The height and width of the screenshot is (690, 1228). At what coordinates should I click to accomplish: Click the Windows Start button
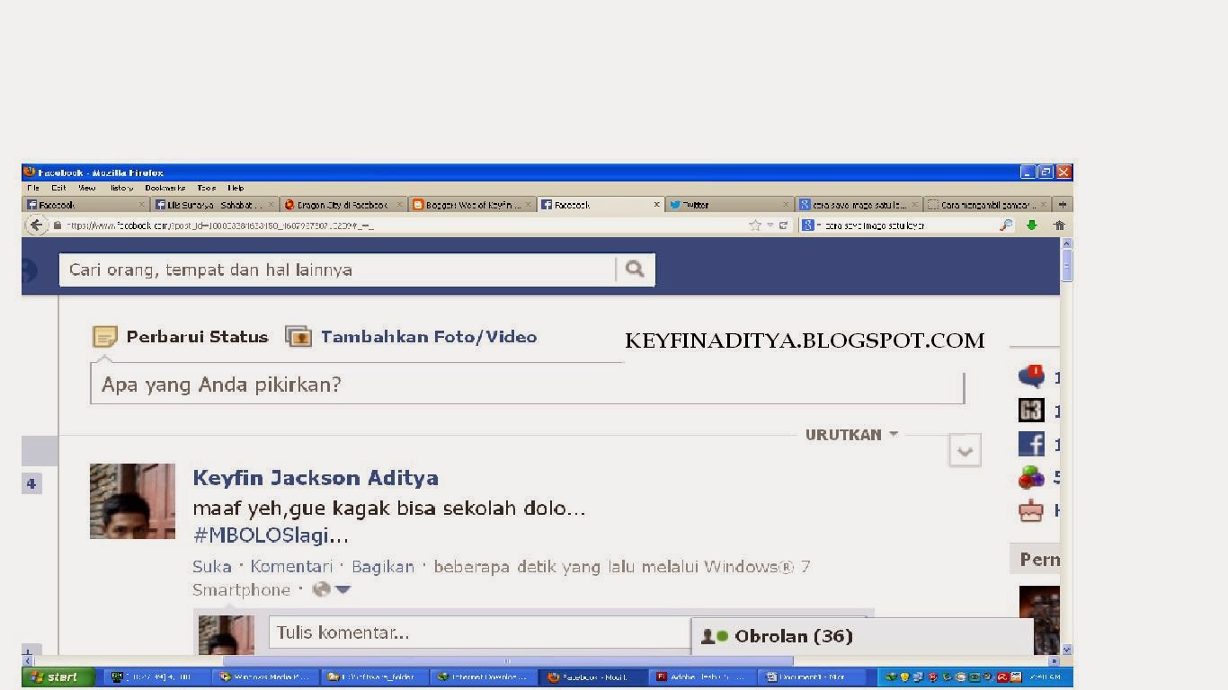pos(58,677)
